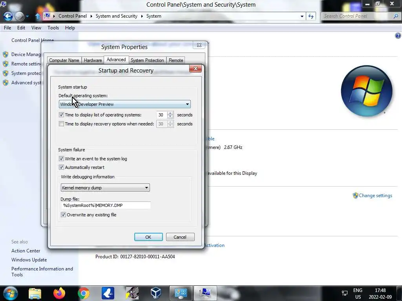This screenshot has width=402, height=301.
Task: Enable Time to display recovery options checkbox
Action: pyautogui.click(x=61, y=124)
